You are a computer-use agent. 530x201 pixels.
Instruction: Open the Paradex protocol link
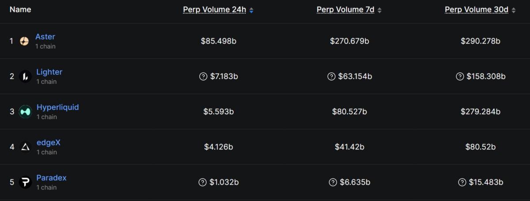pos(51,178)
